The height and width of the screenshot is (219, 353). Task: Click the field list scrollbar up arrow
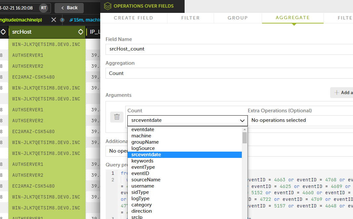[x=244, y=129]
